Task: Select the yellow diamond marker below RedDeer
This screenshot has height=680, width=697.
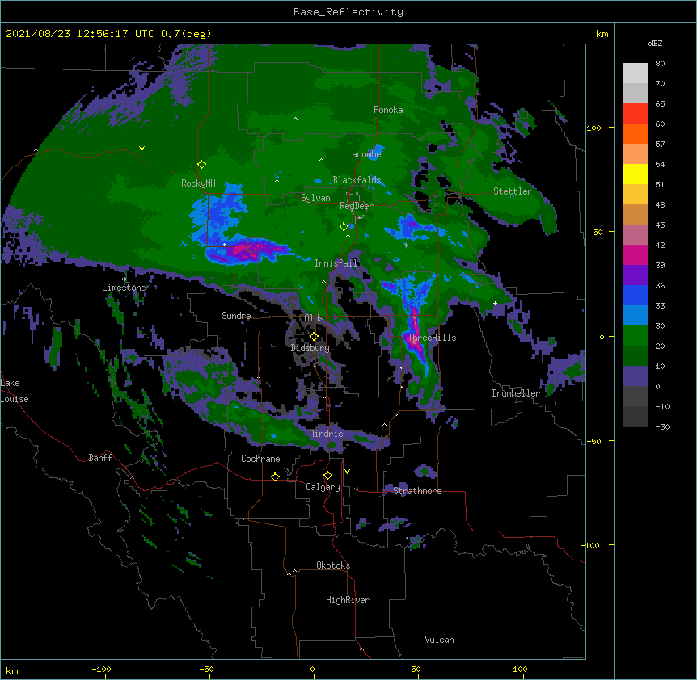Action: tap(344, 227)
